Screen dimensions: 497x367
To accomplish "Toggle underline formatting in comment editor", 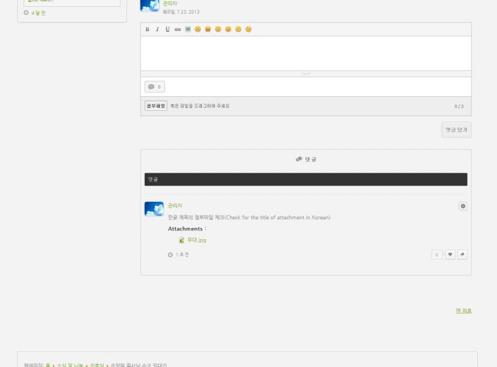I will coord(167,29).
